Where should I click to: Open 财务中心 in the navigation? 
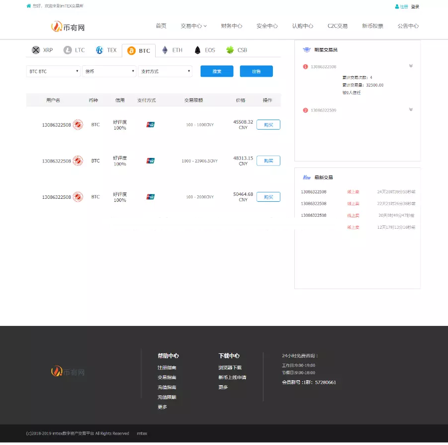231,26
